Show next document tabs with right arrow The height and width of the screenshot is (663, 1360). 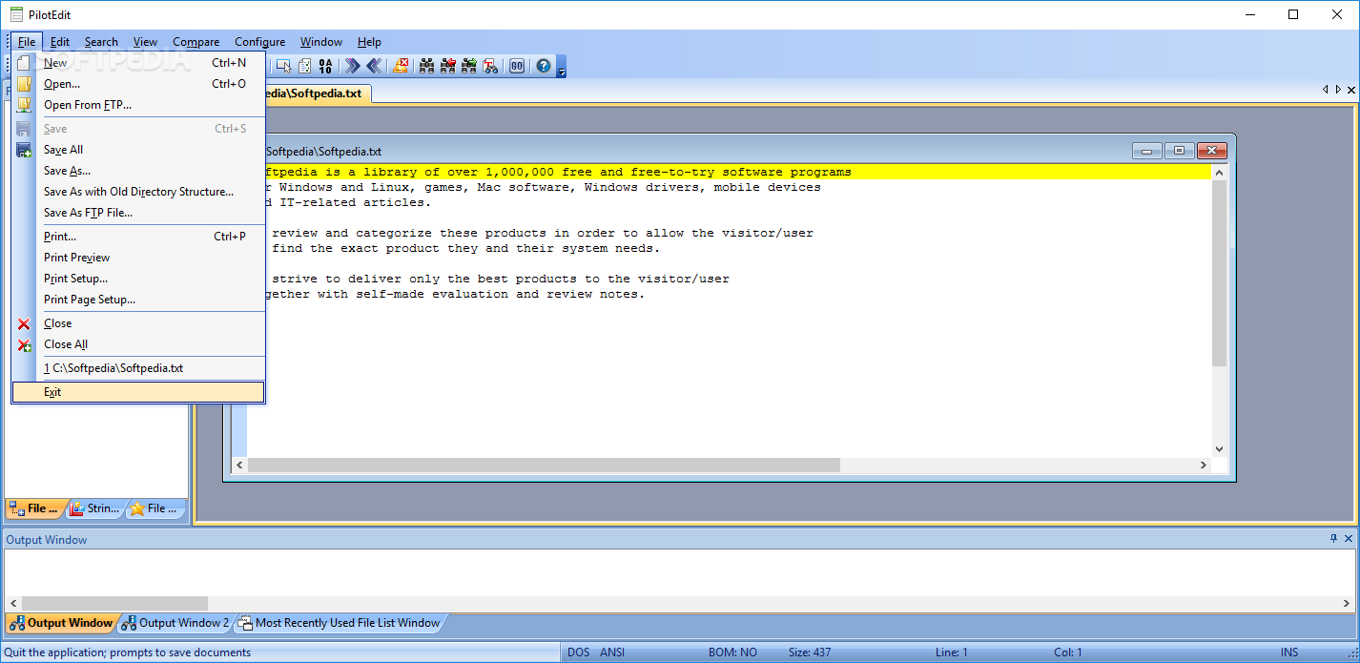pos(1338,90)
